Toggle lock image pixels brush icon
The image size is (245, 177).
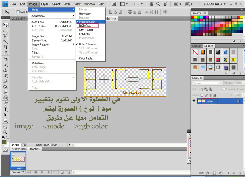point(206,95)
